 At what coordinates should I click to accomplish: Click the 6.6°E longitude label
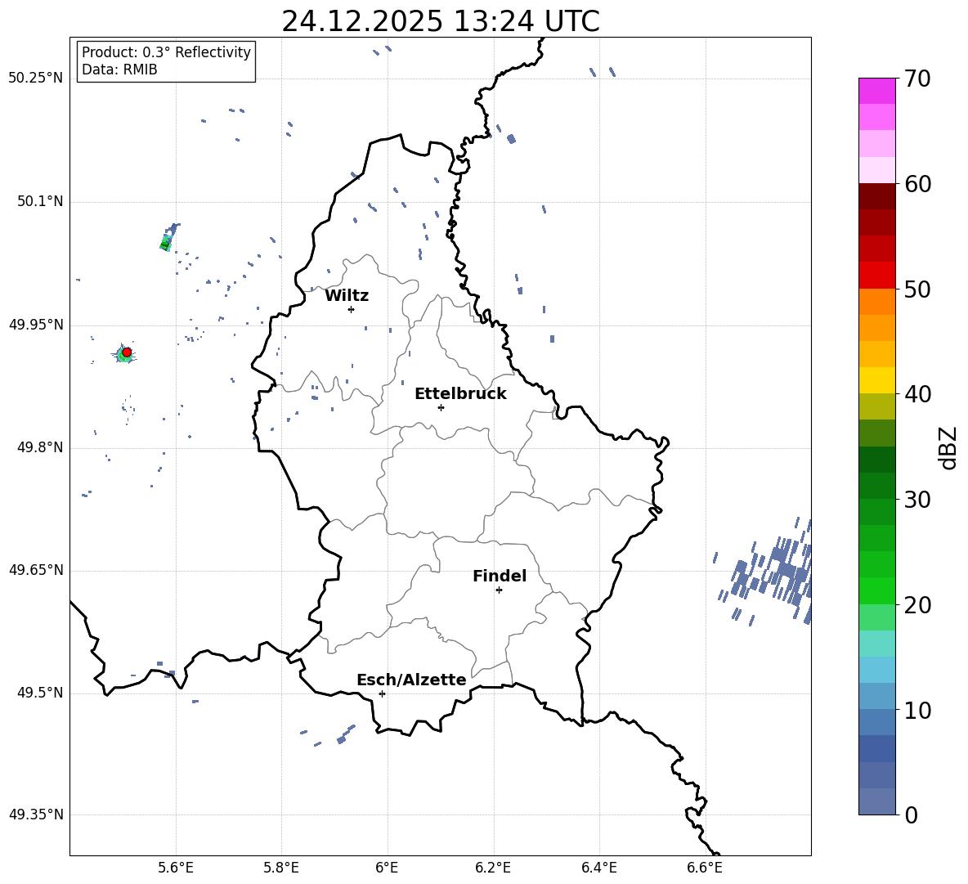pos(705,868)
